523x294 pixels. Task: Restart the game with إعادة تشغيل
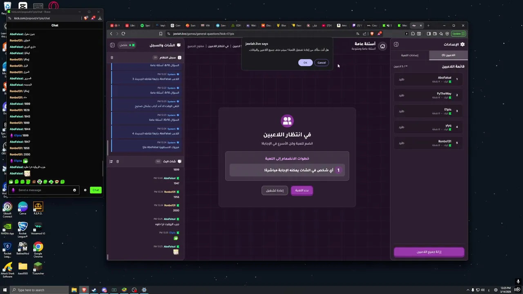point(275,190)
